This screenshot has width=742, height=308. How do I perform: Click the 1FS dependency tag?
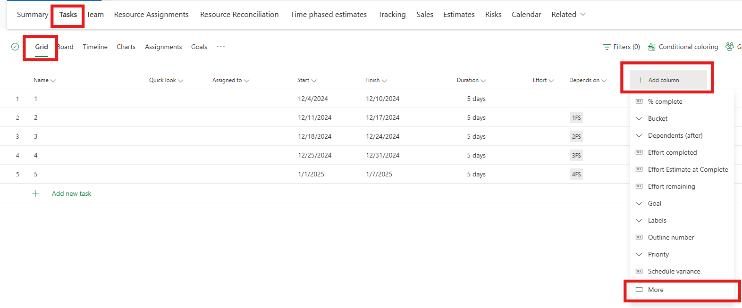[x=576, y=117]
